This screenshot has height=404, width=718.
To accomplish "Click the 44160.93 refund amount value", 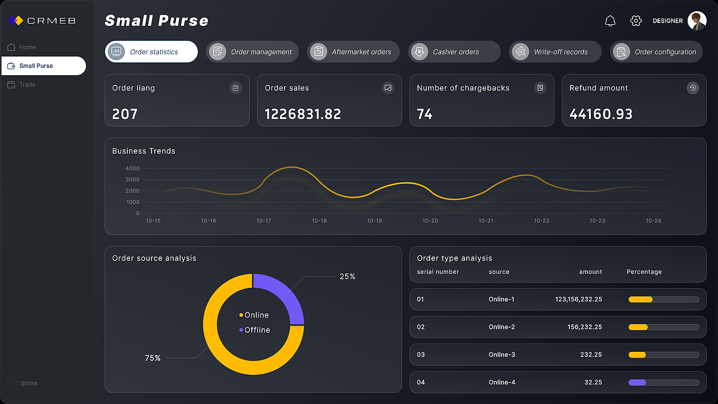I will coord(601,114).
